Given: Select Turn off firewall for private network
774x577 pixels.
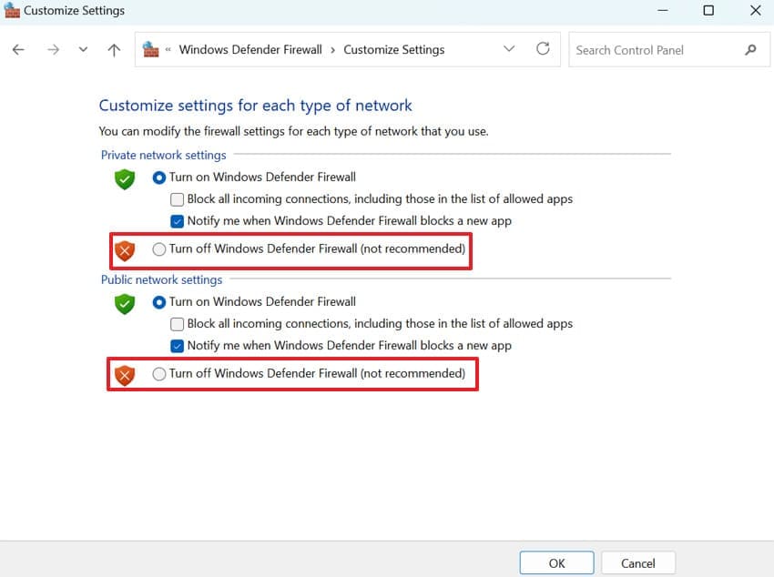Looking at the screenshot, I should pos(159,249).
